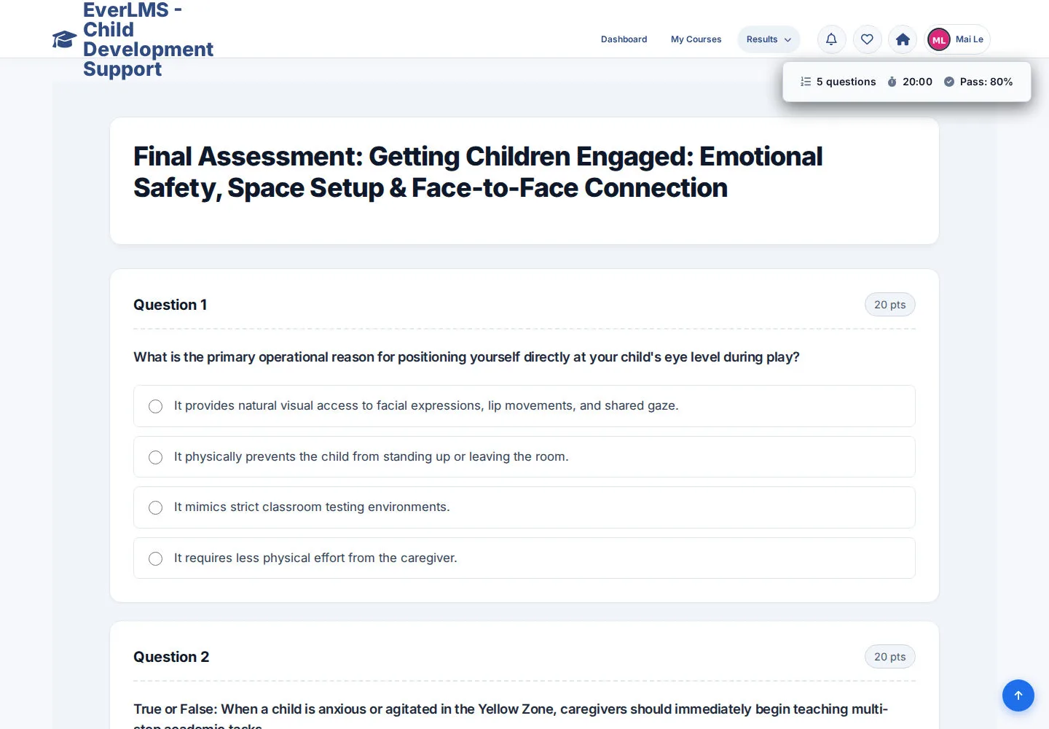
Task: Click the '5 questions' text
Action: pos(846,82)
